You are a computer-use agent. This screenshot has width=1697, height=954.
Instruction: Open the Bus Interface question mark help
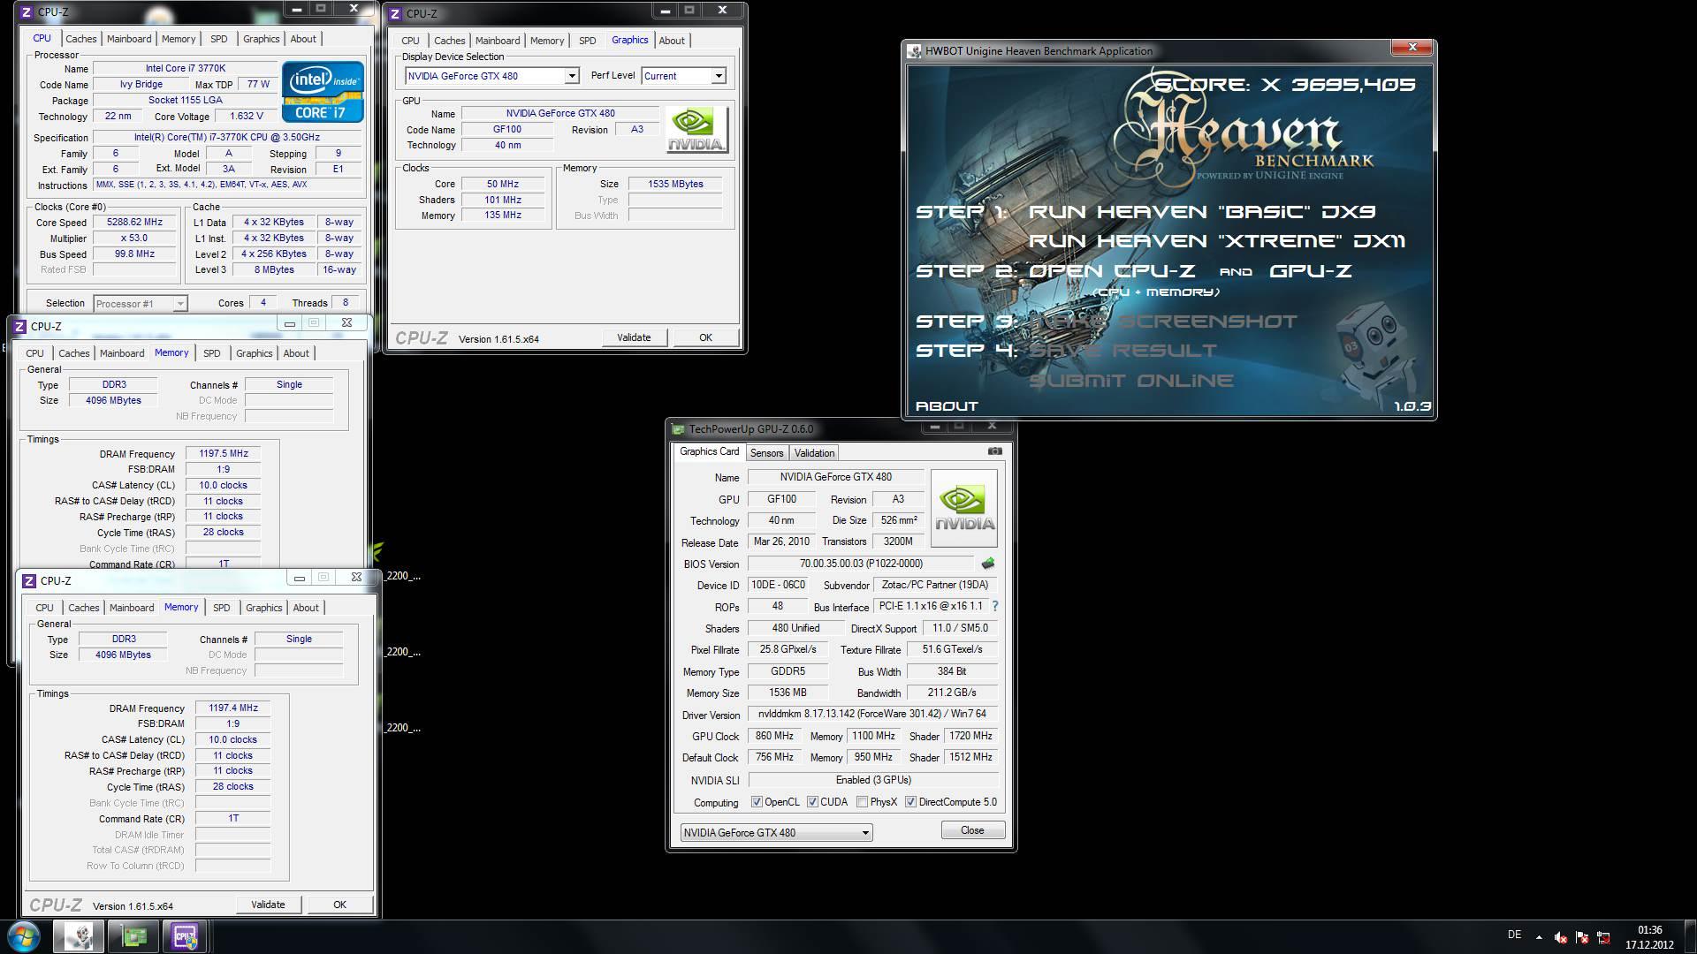(994, 606)
